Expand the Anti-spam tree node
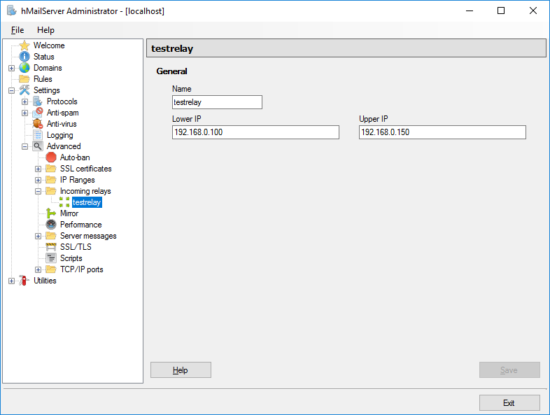Screen dimensions: 550x415 [x=24, y=113]
